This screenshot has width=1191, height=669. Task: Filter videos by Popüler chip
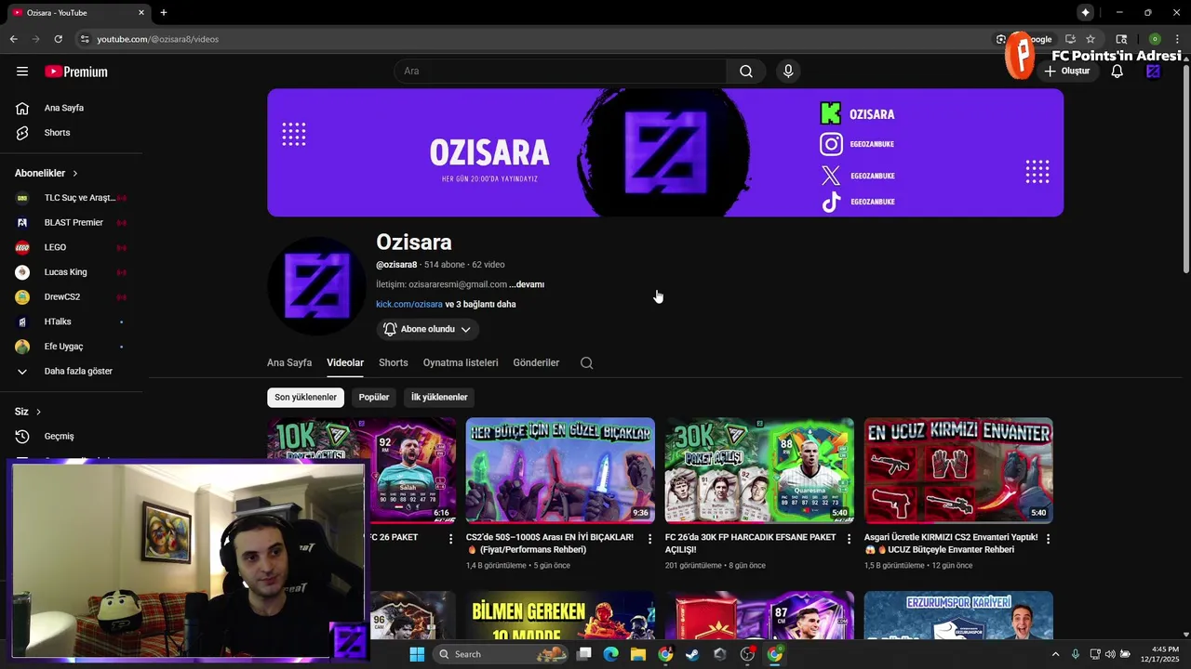(x=374, y=397)
